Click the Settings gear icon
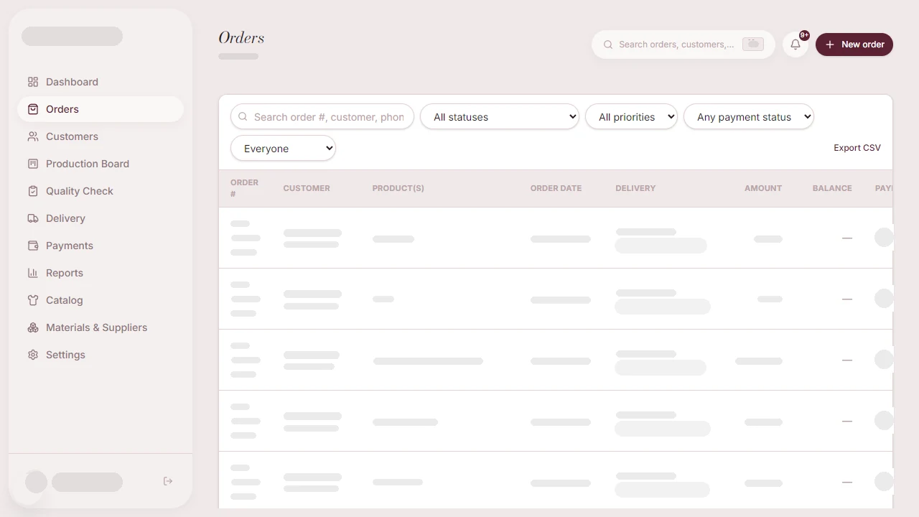 33,355
